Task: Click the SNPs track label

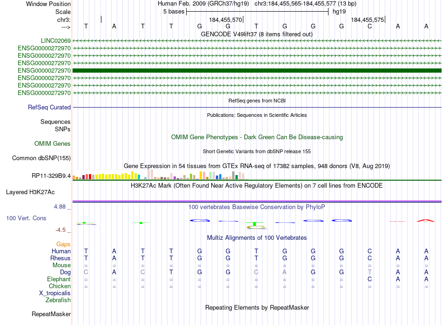Action: point(63,129)
